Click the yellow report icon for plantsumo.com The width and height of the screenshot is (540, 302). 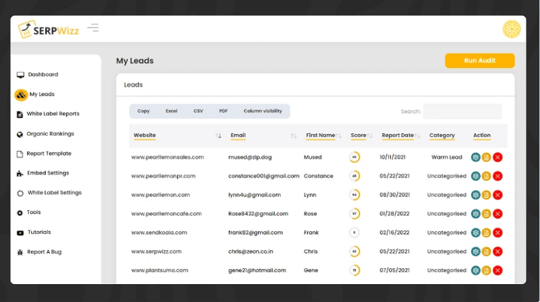point(486,271)
